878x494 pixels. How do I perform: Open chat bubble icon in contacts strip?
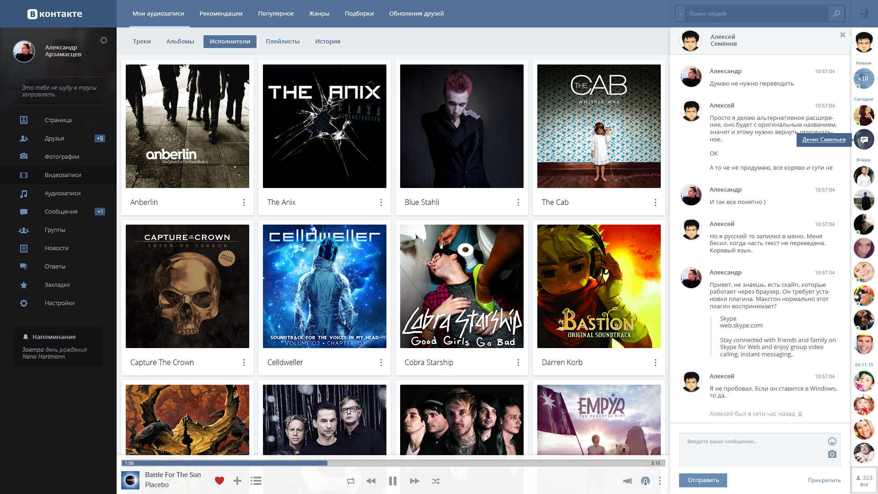[x=864, y=140]
